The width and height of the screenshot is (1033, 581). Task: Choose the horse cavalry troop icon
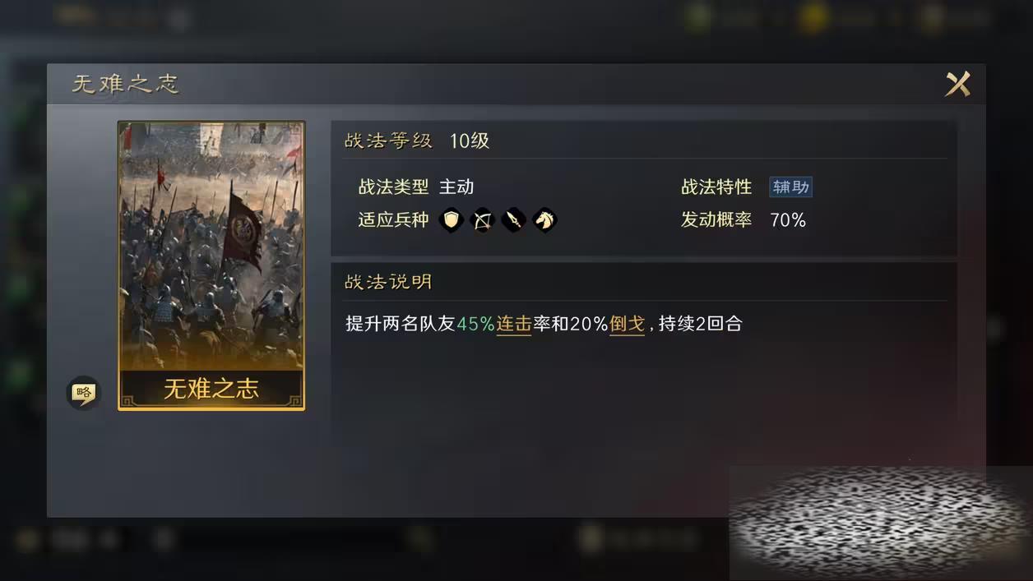pos(544,220)
